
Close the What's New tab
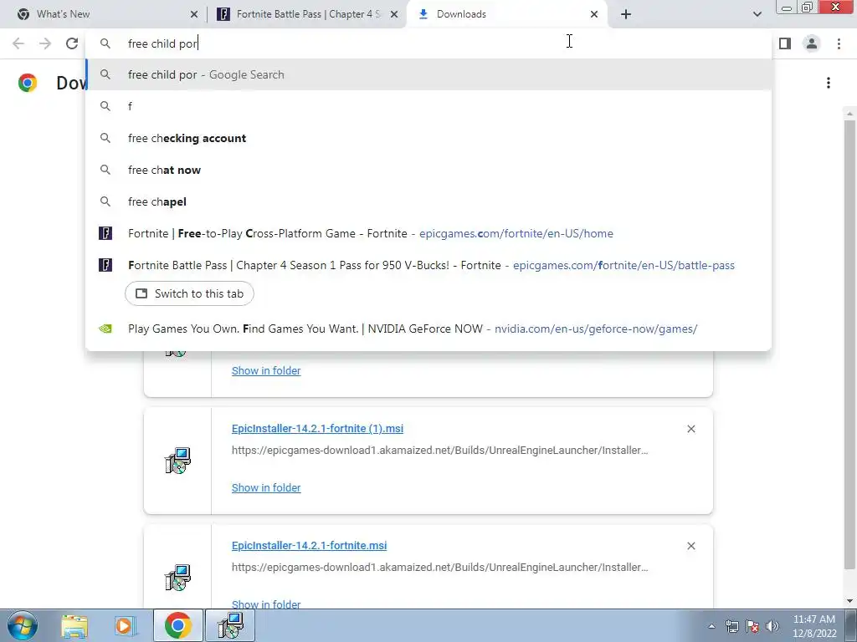pyautogui.click(x=194, y=14)
